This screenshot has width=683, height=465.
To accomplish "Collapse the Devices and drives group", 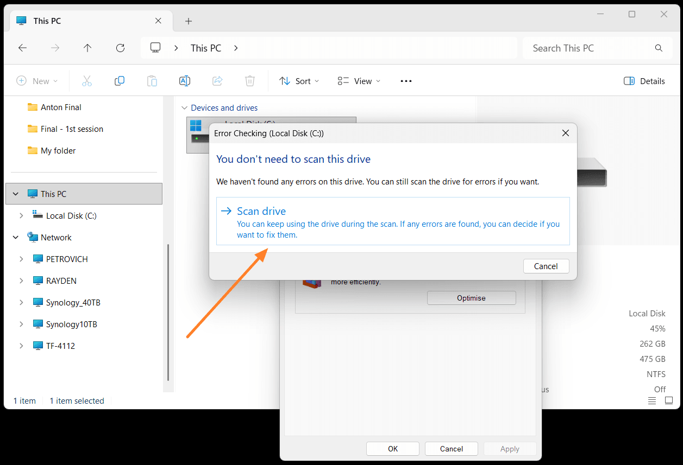I will tap(185, 108).
